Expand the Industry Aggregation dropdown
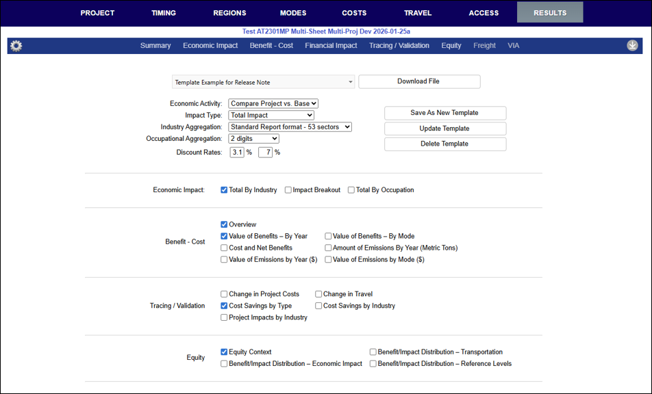The height and width of the screenshot is (394, 652). point(290,127)
